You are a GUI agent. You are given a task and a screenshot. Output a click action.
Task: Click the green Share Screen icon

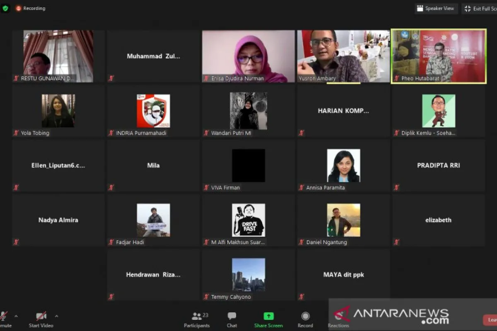click(x=268, y=317)
